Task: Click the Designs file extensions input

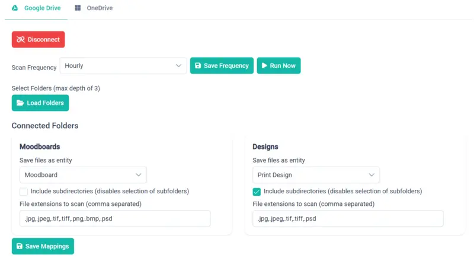Action: [348, 218]
